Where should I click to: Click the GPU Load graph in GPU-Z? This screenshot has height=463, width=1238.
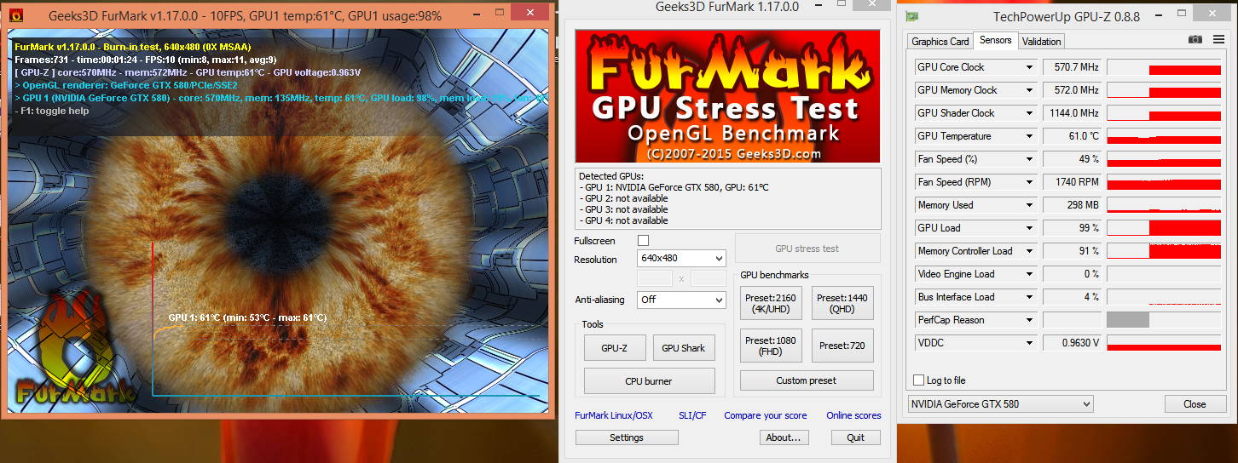1164,228
